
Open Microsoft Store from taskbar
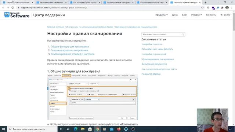point(90,129)
